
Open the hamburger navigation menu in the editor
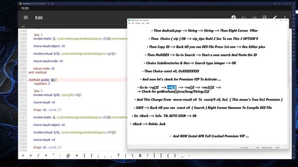(x=26, y=18)
